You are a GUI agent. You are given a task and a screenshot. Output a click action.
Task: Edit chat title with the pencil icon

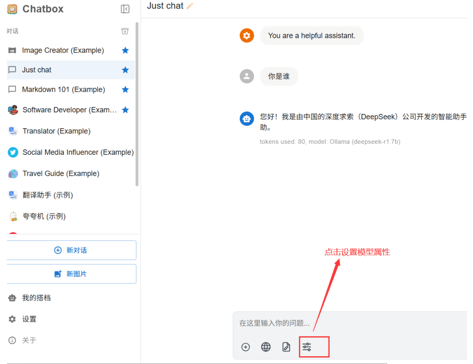point(190,6)
